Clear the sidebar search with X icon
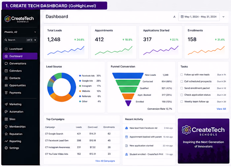The image size is (231, 167). point(35,40)
